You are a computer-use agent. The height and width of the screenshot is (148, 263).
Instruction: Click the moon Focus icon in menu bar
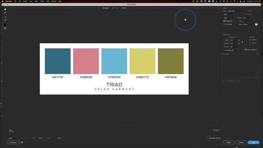pos(217,1)
